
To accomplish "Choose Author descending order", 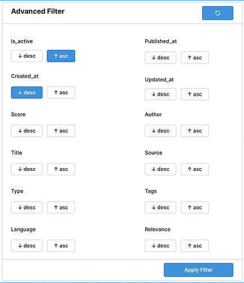I will click(160, 131).
